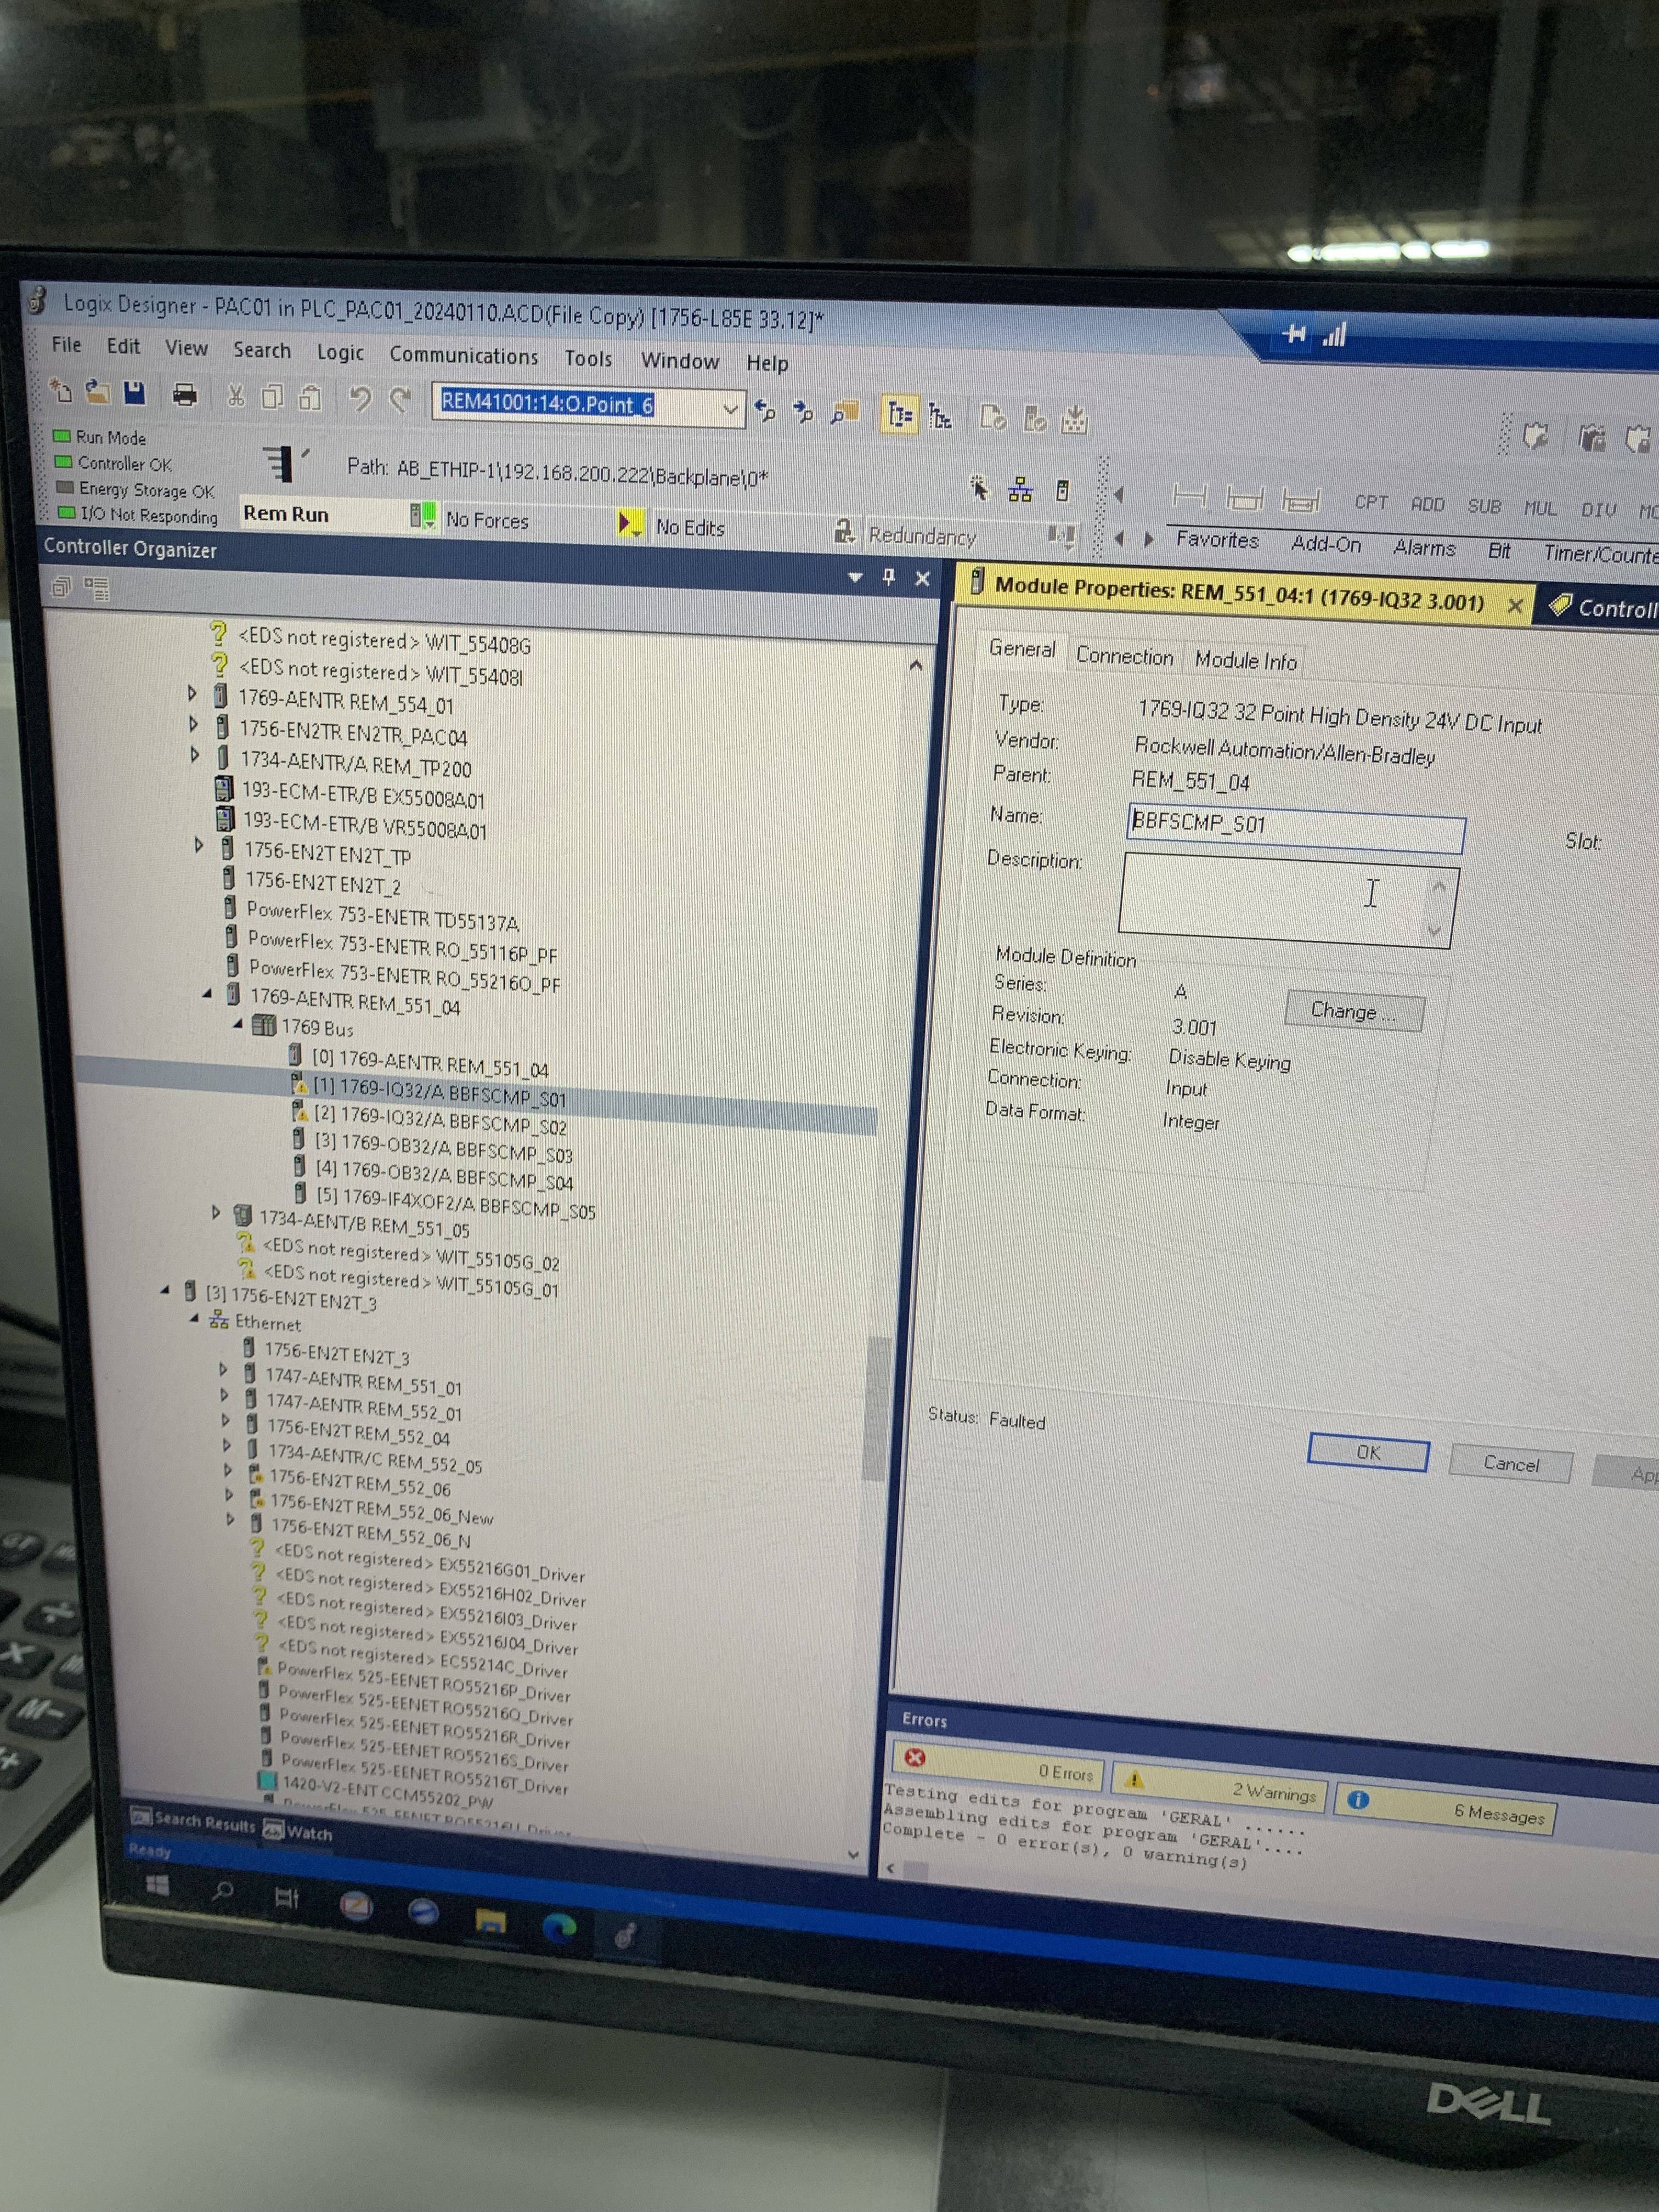Collapse the 1769 Bus tree node
Viewport: 1659px width, 2212px height.
click(238, 1024)
